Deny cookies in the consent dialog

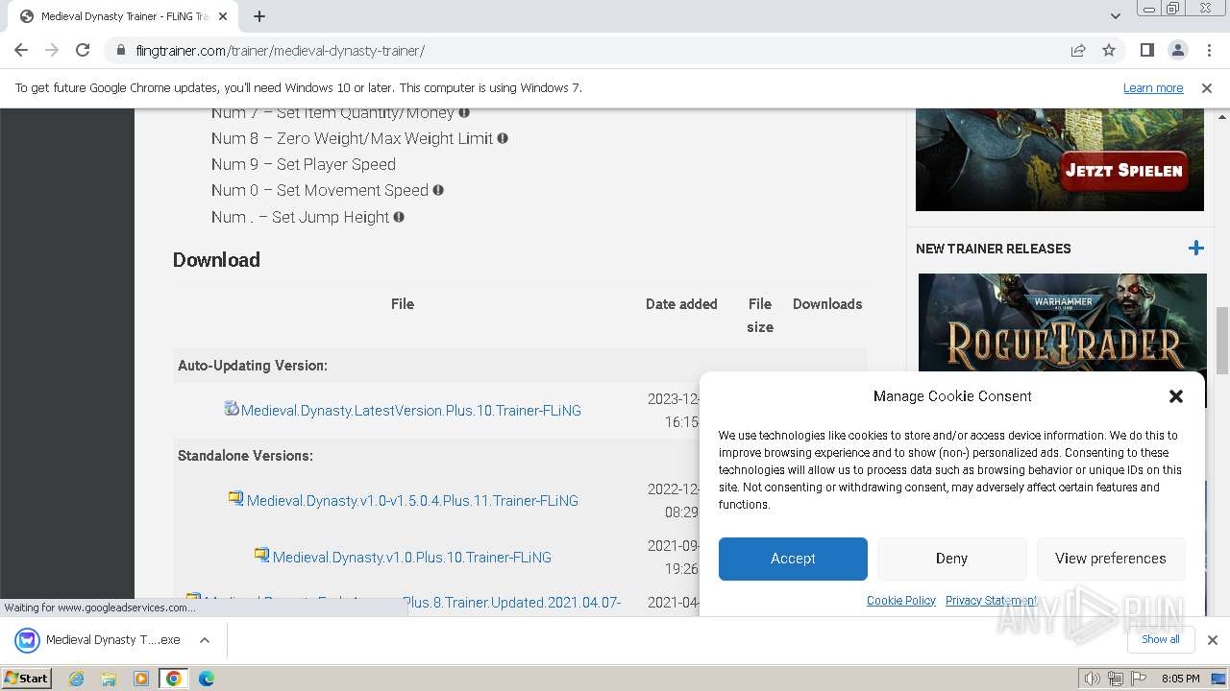coord(951,559)
